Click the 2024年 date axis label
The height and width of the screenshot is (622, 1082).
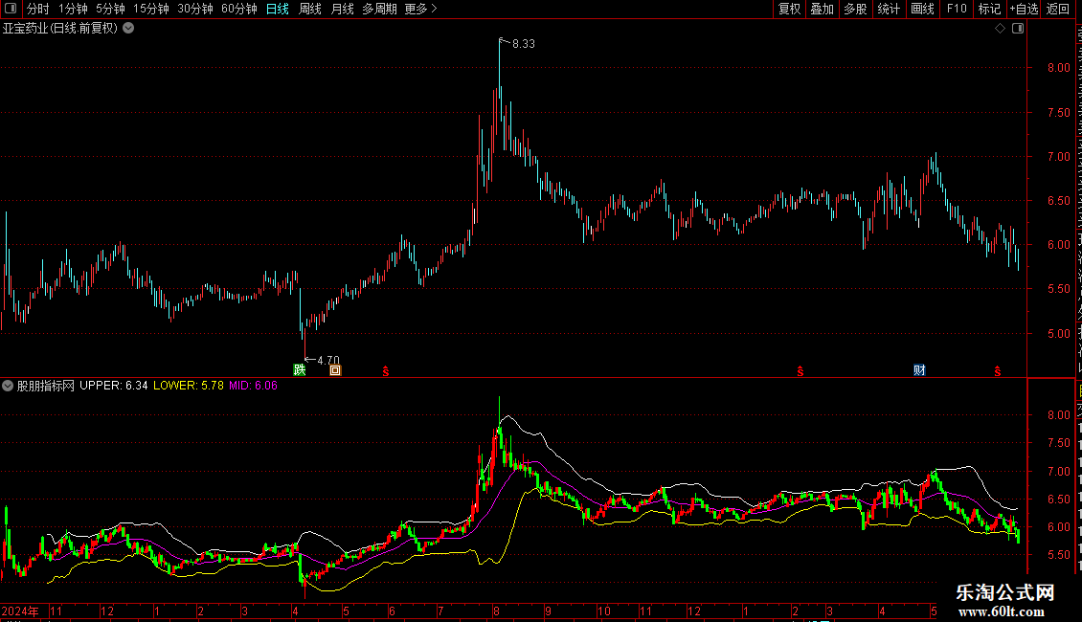tap(20, 611)
